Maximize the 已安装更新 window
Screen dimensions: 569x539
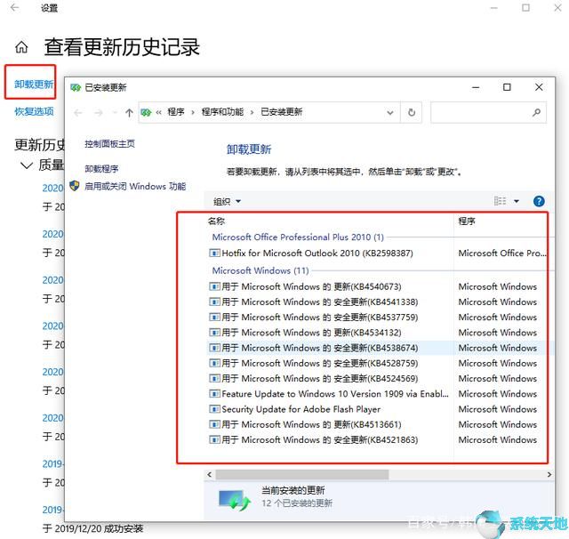click(x=507, y=87)
